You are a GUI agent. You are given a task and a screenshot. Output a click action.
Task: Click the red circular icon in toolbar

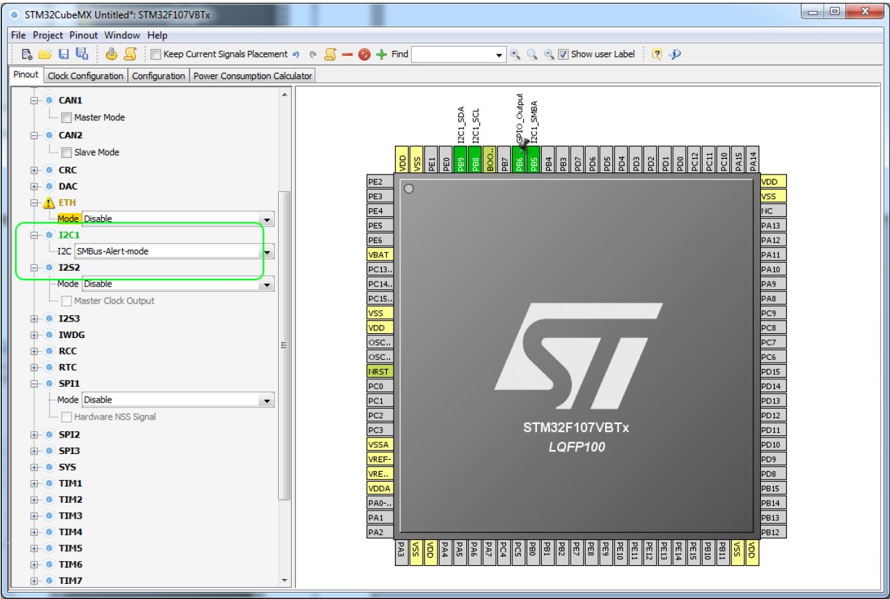pos(365,54)
